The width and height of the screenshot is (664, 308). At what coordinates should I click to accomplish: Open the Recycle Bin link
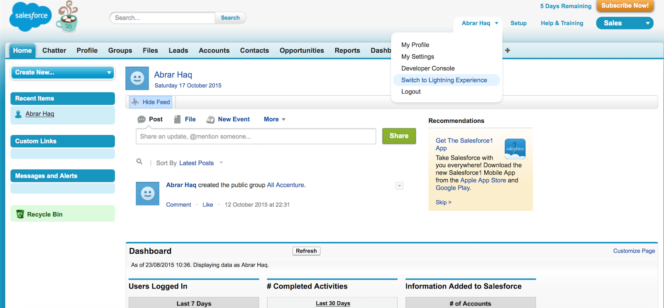click(45, 214)
